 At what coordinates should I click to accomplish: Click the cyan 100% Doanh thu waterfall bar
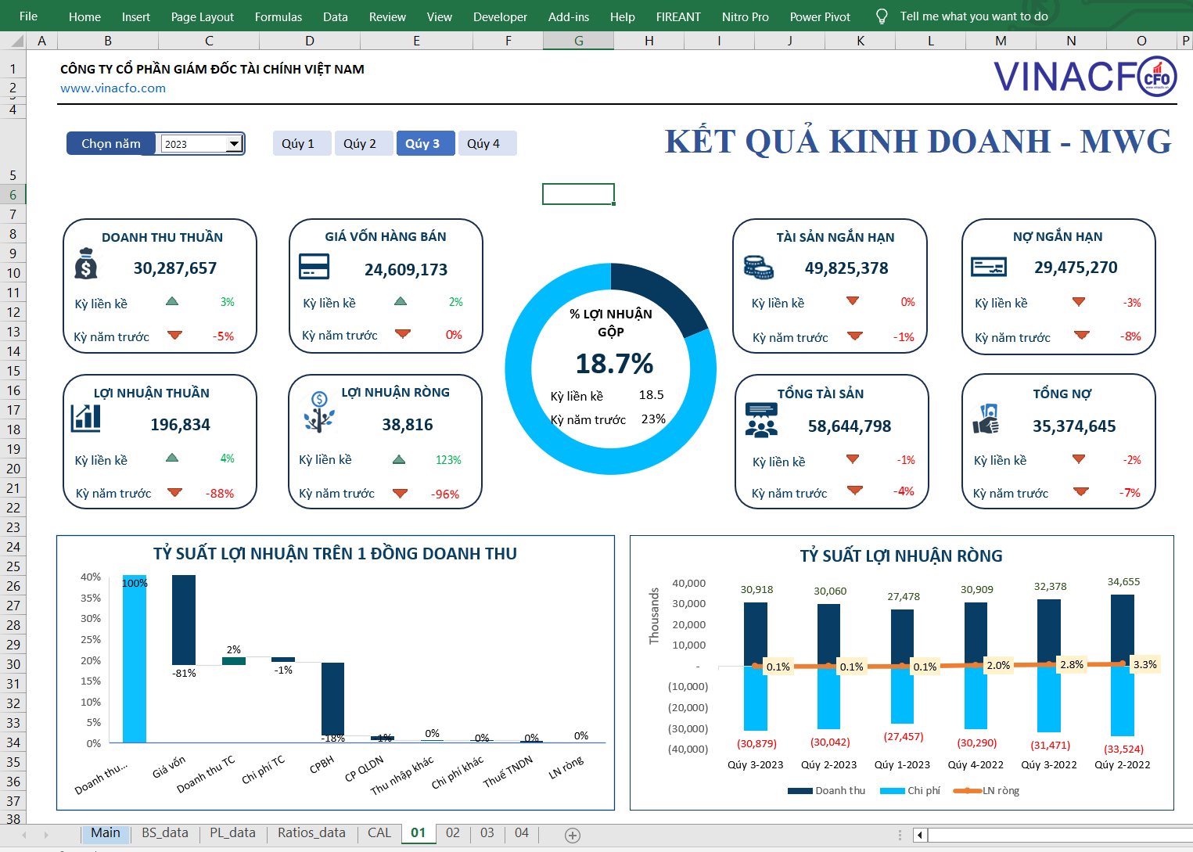coord(135,659)
